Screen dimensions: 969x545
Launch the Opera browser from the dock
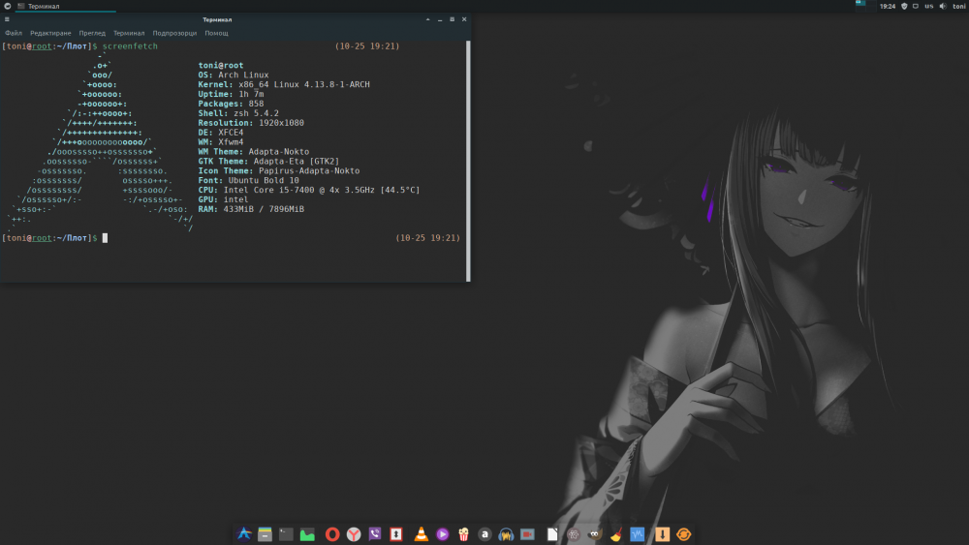click(332, 534)
